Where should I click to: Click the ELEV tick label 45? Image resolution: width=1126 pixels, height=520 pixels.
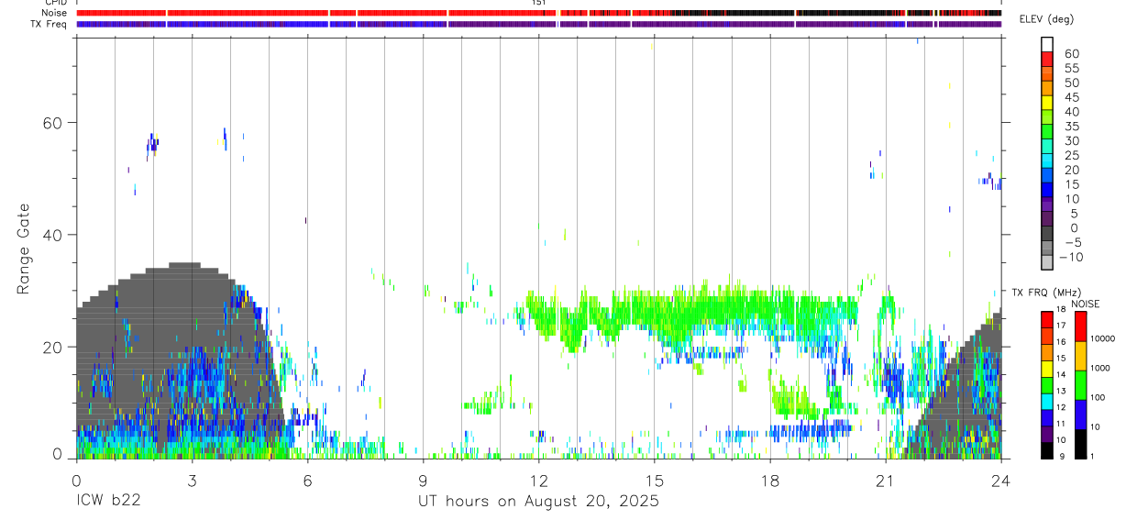tap(1071, 97)
